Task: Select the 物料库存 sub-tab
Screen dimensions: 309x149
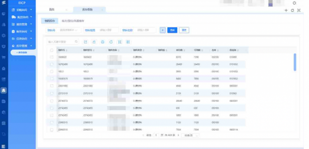Action: coord(49,21)
